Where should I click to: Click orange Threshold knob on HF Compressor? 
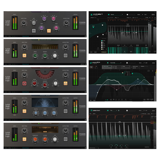pyautogui.click(x=35, y=139)
